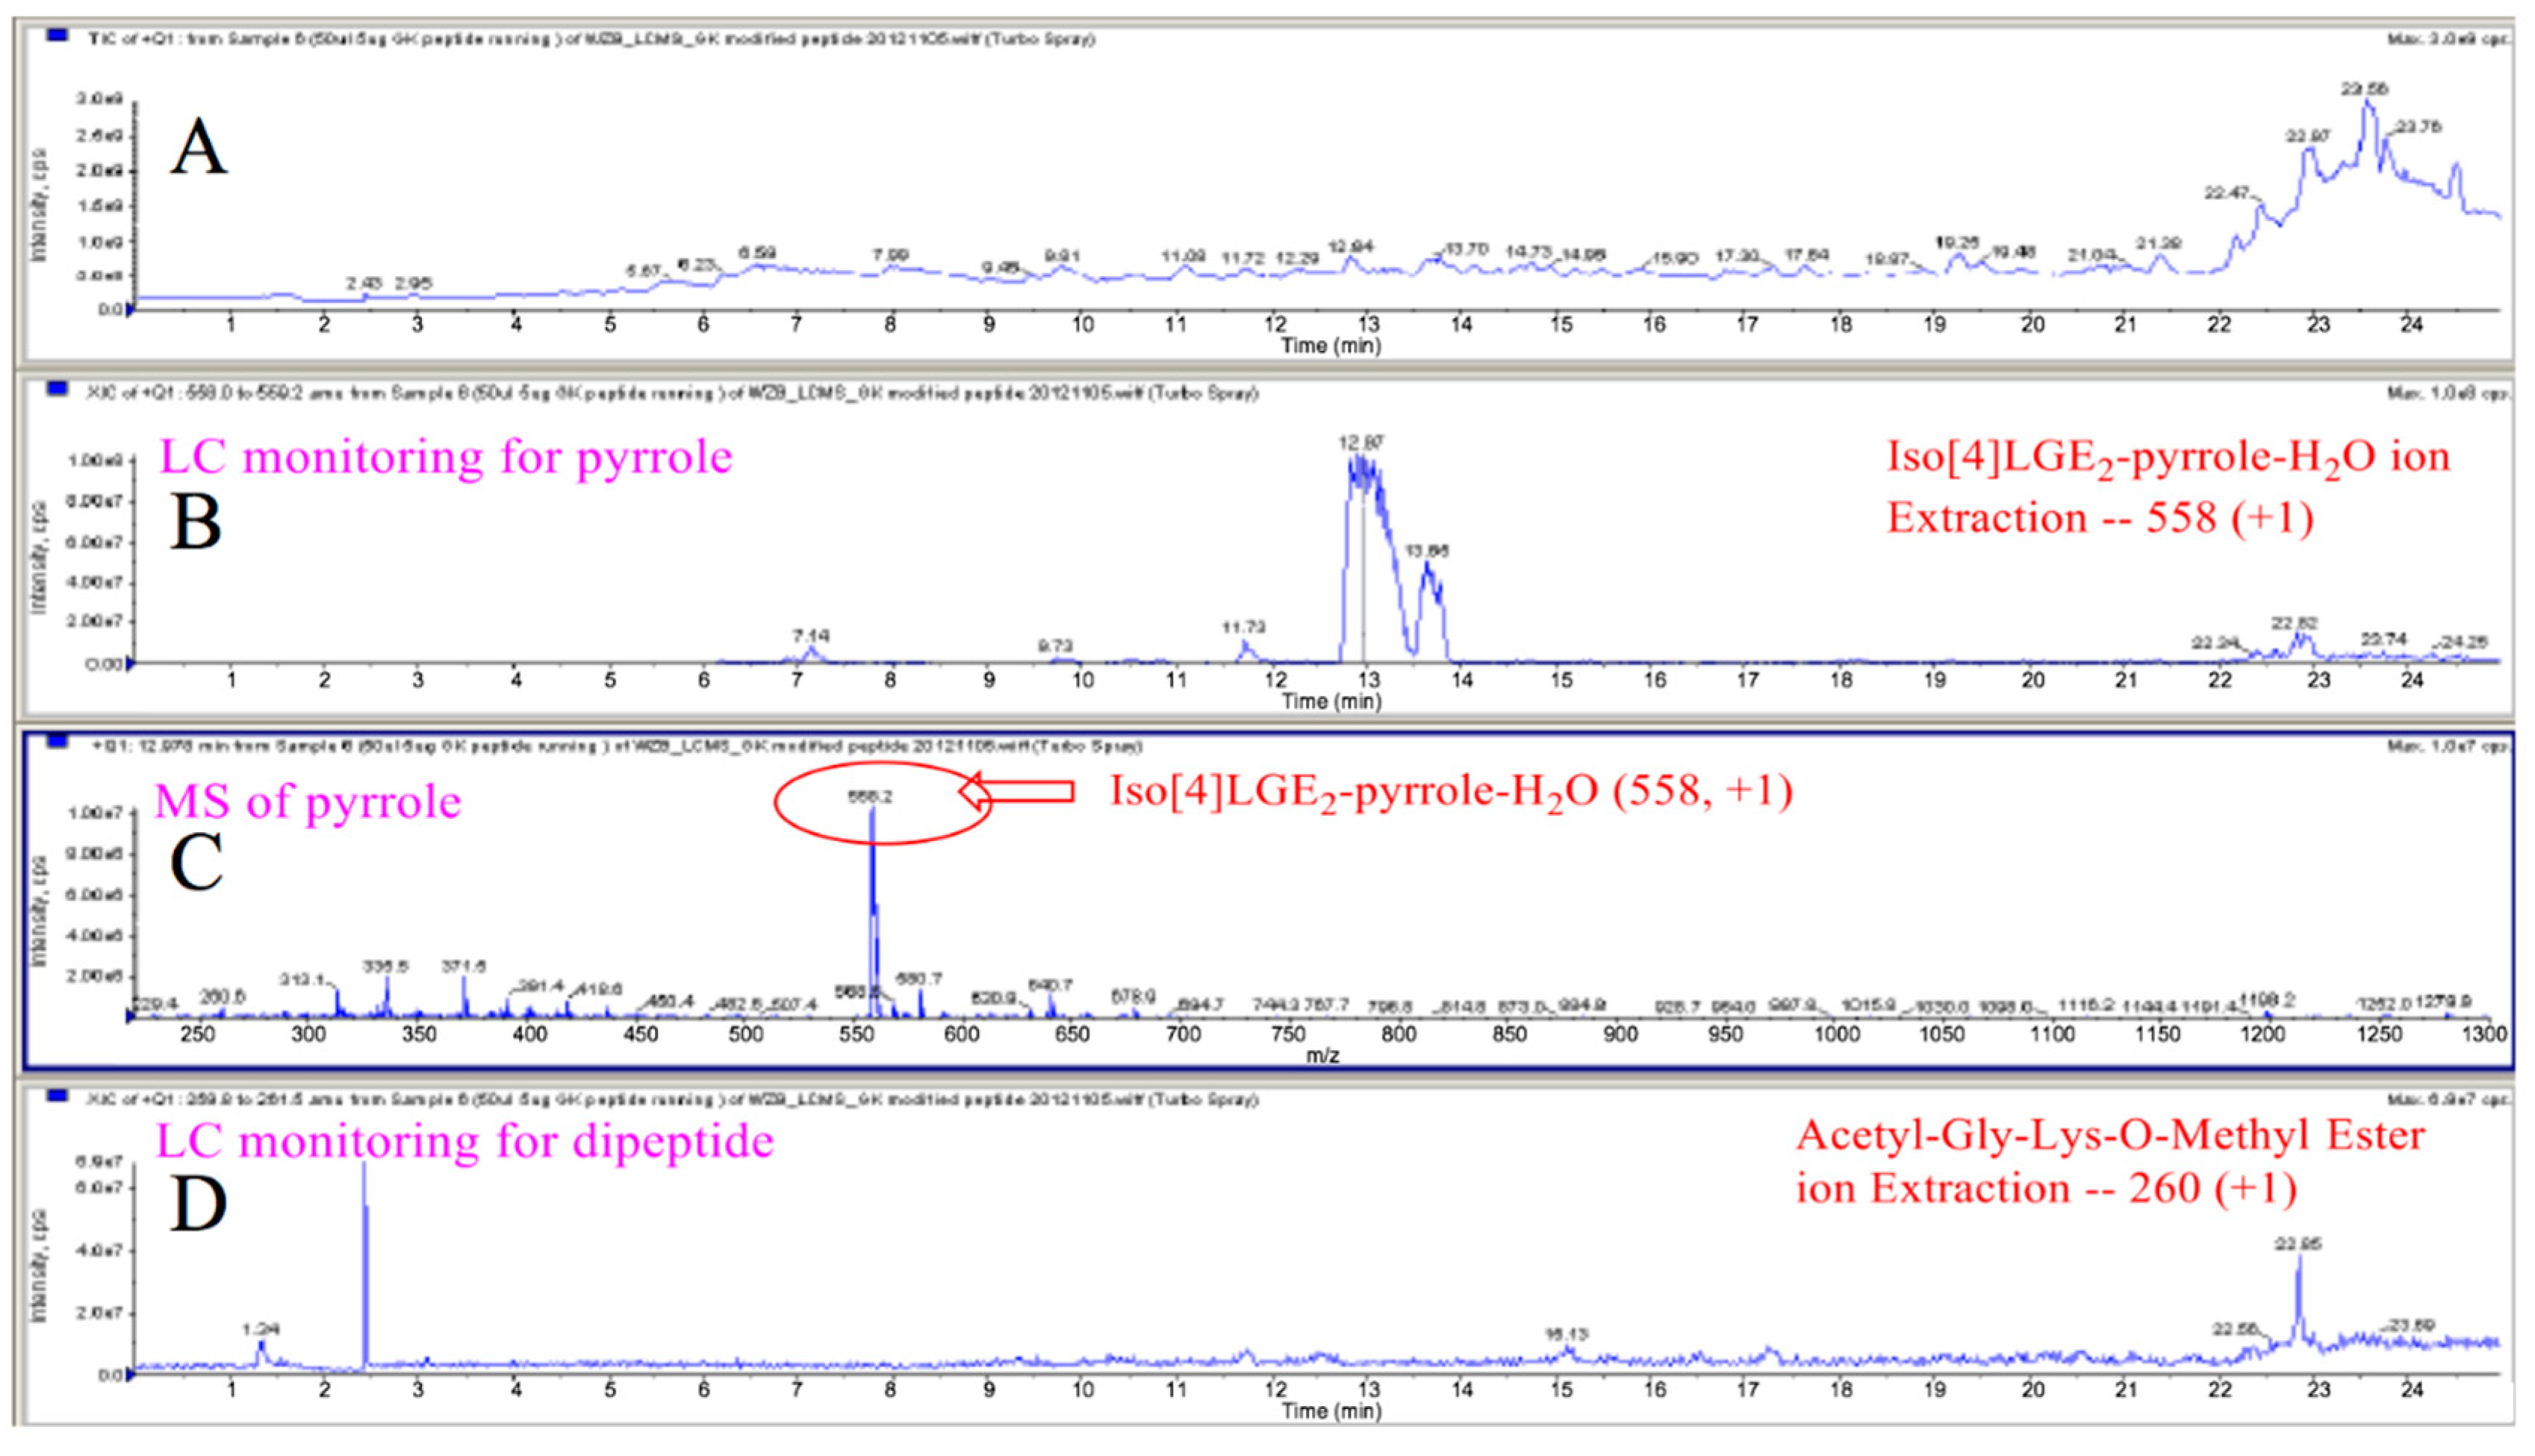Click the blue origin arrow on the m/z axis
Viewport: 2535px width, 1456px height.
pos(130,1016)
